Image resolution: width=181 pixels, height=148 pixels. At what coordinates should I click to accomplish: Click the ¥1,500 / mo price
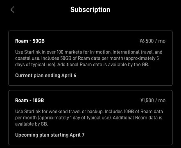[153, 101]
